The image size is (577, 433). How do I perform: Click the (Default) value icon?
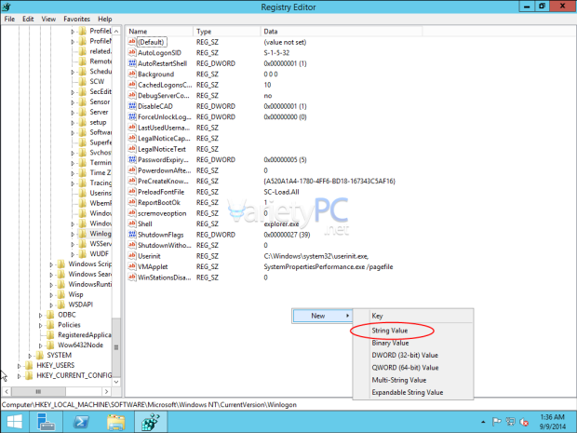coord(132,42)
